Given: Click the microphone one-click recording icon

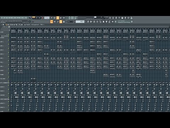Looking at the screenshot, I should pyautogui.click(x=116, y=18).
